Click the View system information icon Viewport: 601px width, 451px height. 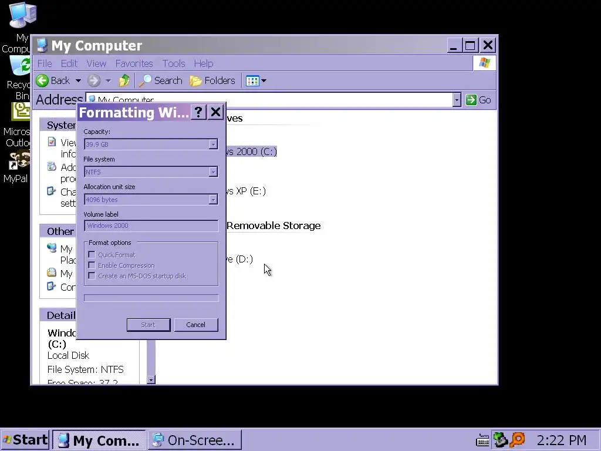52,142
